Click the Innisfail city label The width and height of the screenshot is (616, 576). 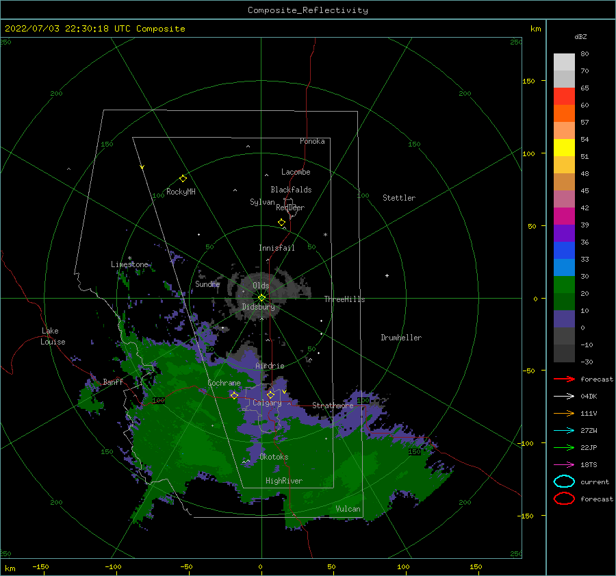click(277, 248)
